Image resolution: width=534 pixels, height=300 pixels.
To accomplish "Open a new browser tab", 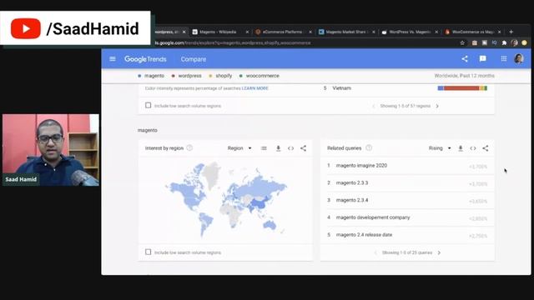I will [511, 32].
